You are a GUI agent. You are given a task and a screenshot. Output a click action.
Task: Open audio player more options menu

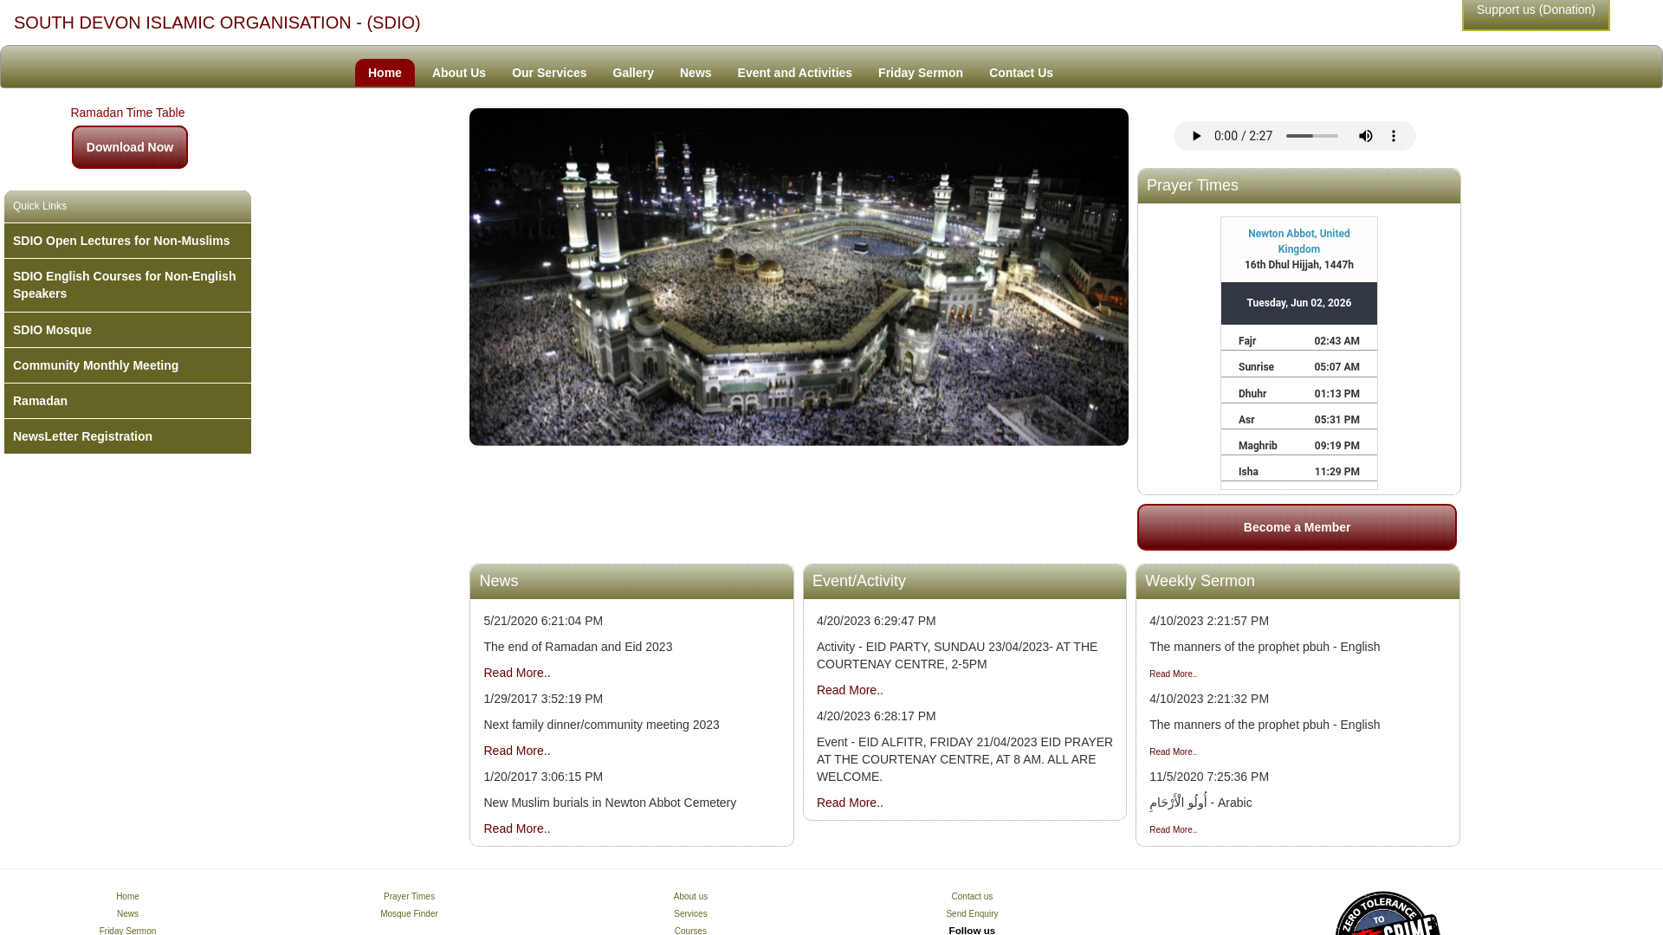(1394, 136)
